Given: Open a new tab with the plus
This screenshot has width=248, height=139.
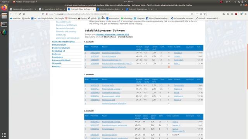Looking at the screenshot, I should 156,9.
